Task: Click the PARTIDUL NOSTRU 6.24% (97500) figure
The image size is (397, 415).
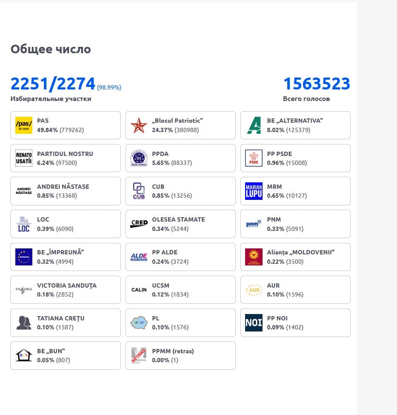Action: 57,163
